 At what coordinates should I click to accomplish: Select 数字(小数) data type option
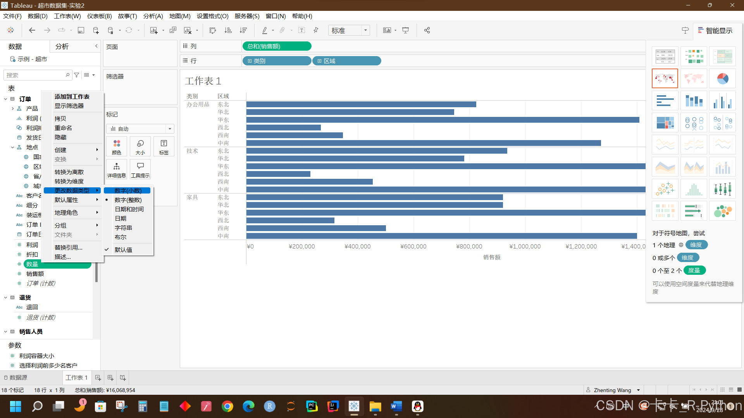[128, 190]
